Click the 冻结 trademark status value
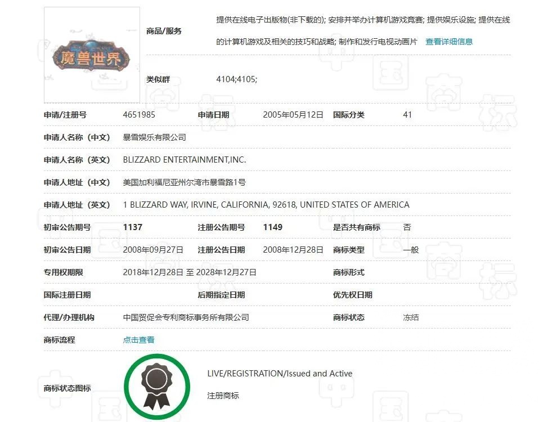557x422 pixels. coord(411,317)
